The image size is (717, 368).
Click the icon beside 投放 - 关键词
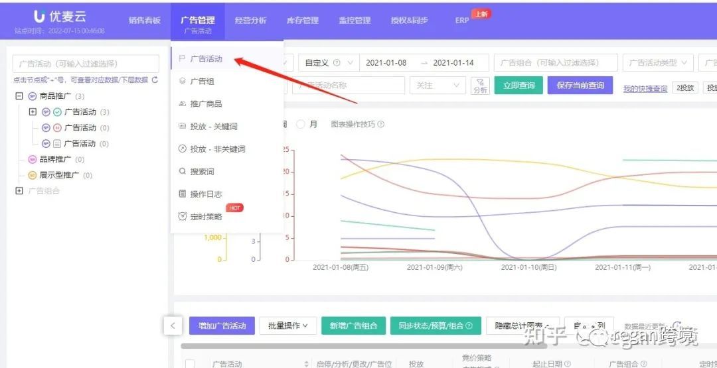[x=182, y=127]
